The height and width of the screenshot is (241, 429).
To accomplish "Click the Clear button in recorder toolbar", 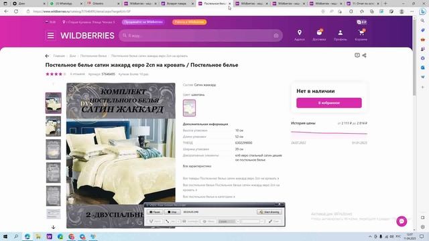I will click(x=273, y=222).
